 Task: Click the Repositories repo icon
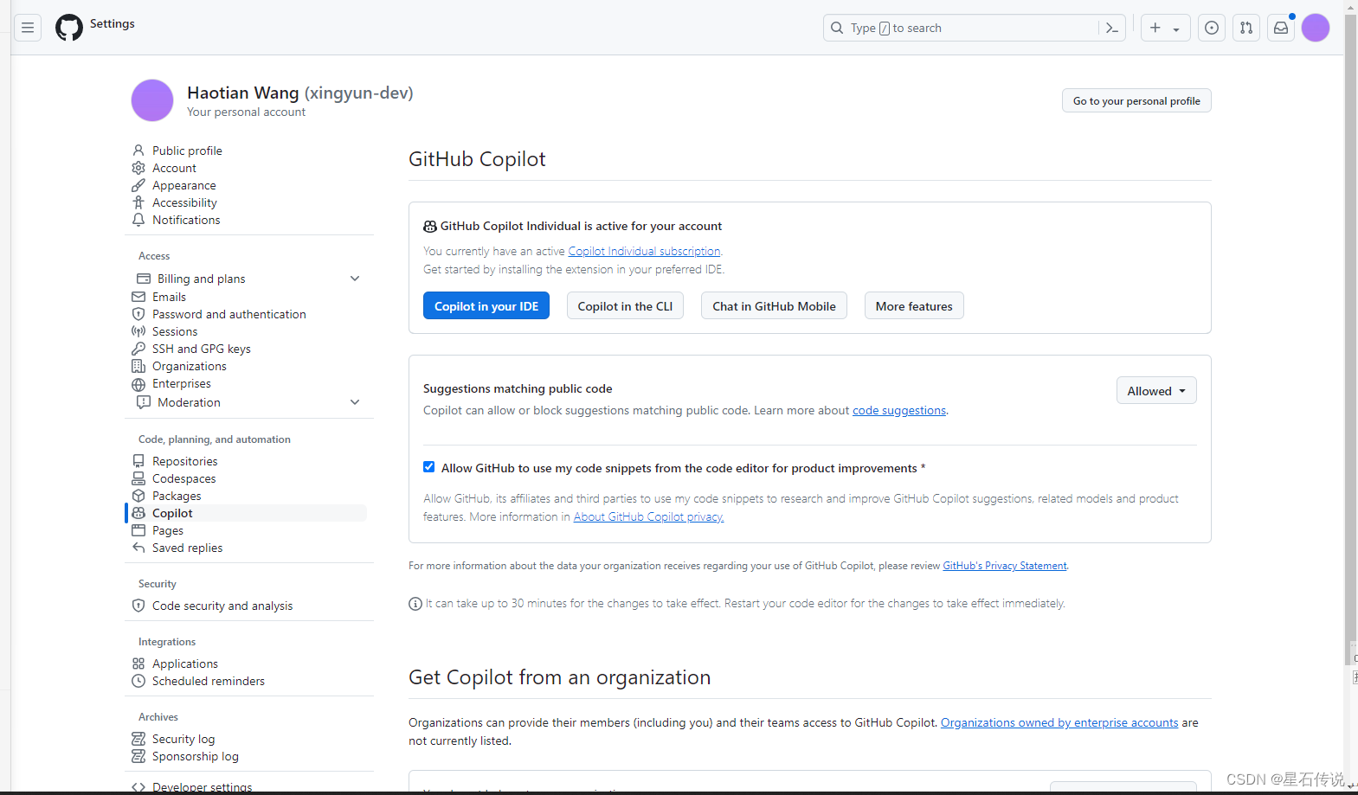pyautogui.click(x=138, y=461)
